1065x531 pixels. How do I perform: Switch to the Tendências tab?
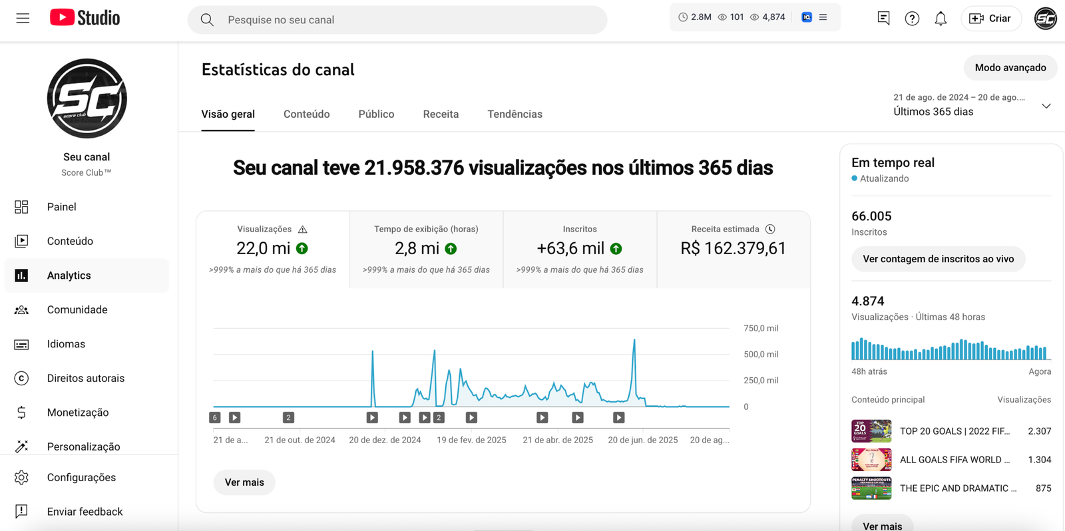click(515, 114)
